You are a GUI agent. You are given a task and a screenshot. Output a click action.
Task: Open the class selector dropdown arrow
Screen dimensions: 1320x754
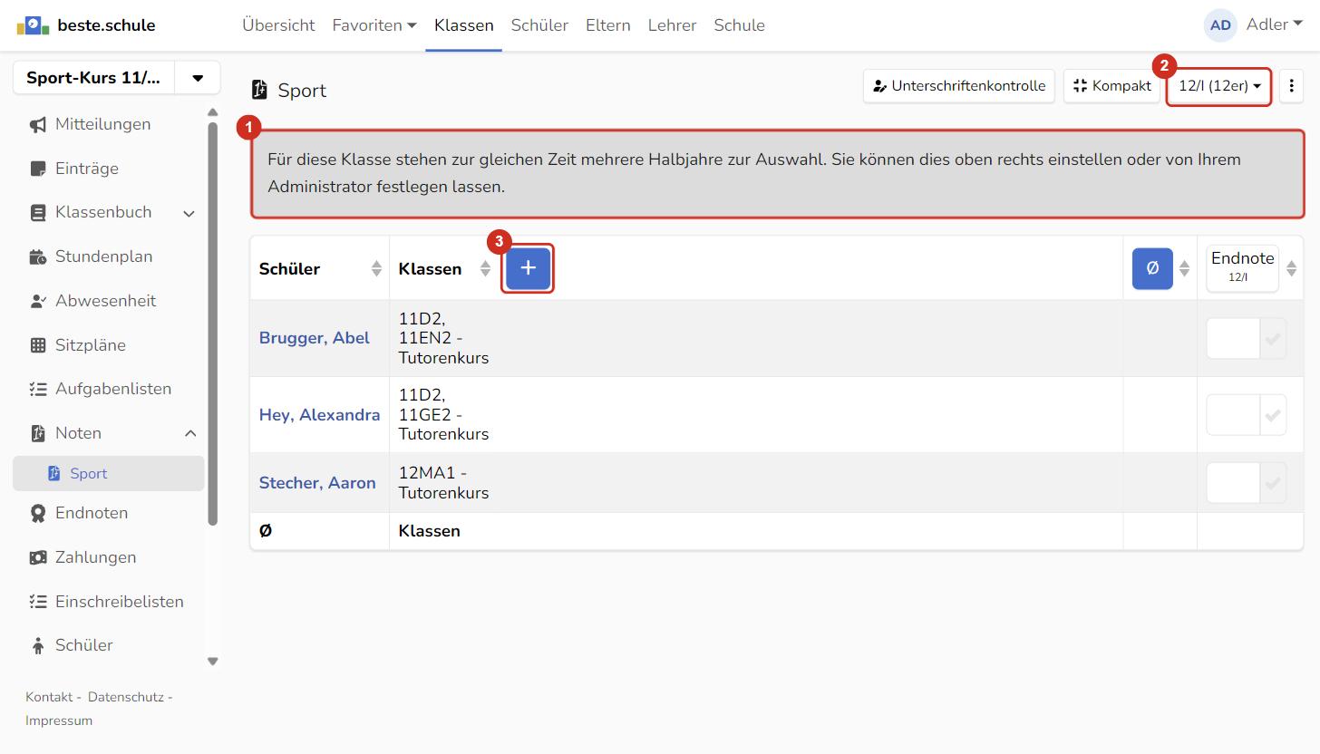pos(198,78)
